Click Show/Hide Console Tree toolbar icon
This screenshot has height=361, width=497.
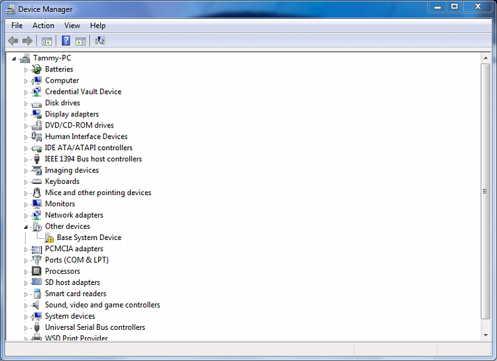pyautogui.click(x=46, y=41)
